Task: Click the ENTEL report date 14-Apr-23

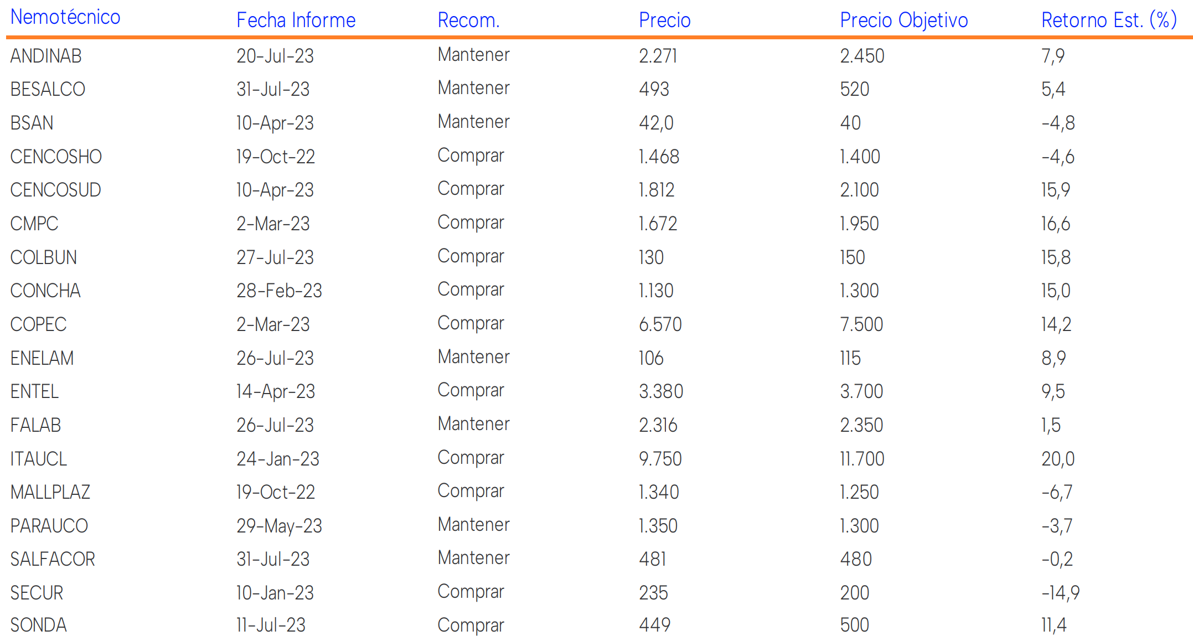Action: [275, 391]
